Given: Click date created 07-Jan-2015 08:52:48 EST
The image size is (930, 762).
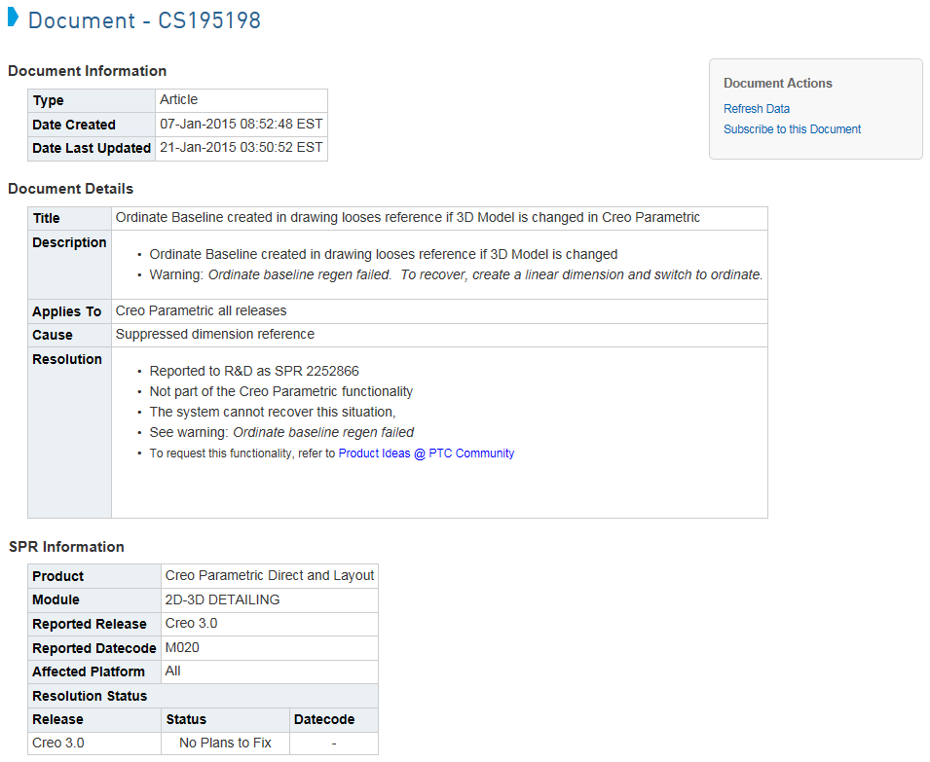Looking at the screenshot, I should tap(241, 124).
